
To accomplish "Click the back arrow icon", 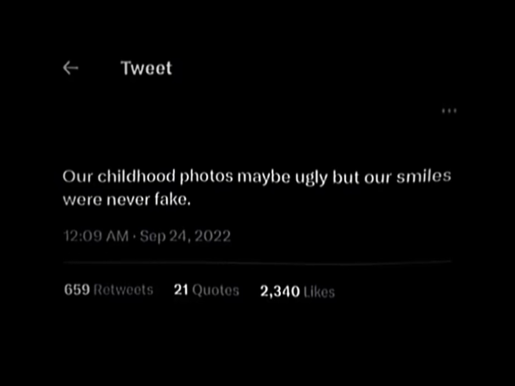I will [71, 68].
